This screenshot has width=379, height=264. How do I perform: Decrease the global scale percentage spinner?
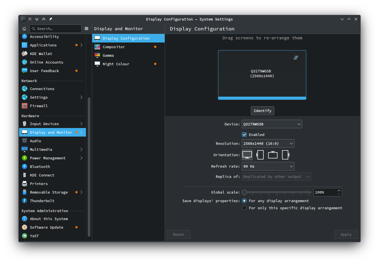pos(339,194)
